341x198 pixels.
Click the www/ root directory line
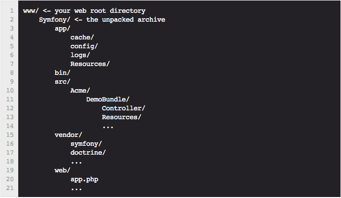tap(84, 11)
